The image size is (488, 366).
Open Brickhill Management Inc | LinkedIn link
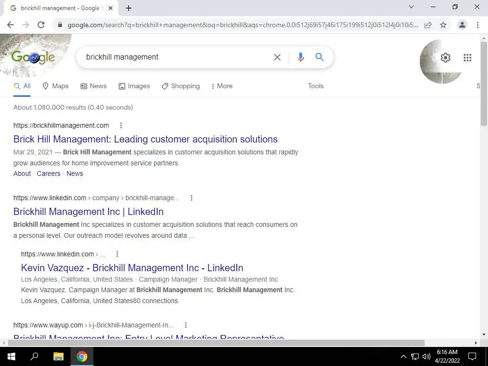(88, 212)
